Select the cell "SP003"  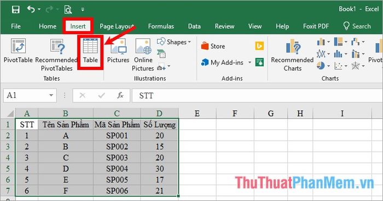[x=117, y=158]
